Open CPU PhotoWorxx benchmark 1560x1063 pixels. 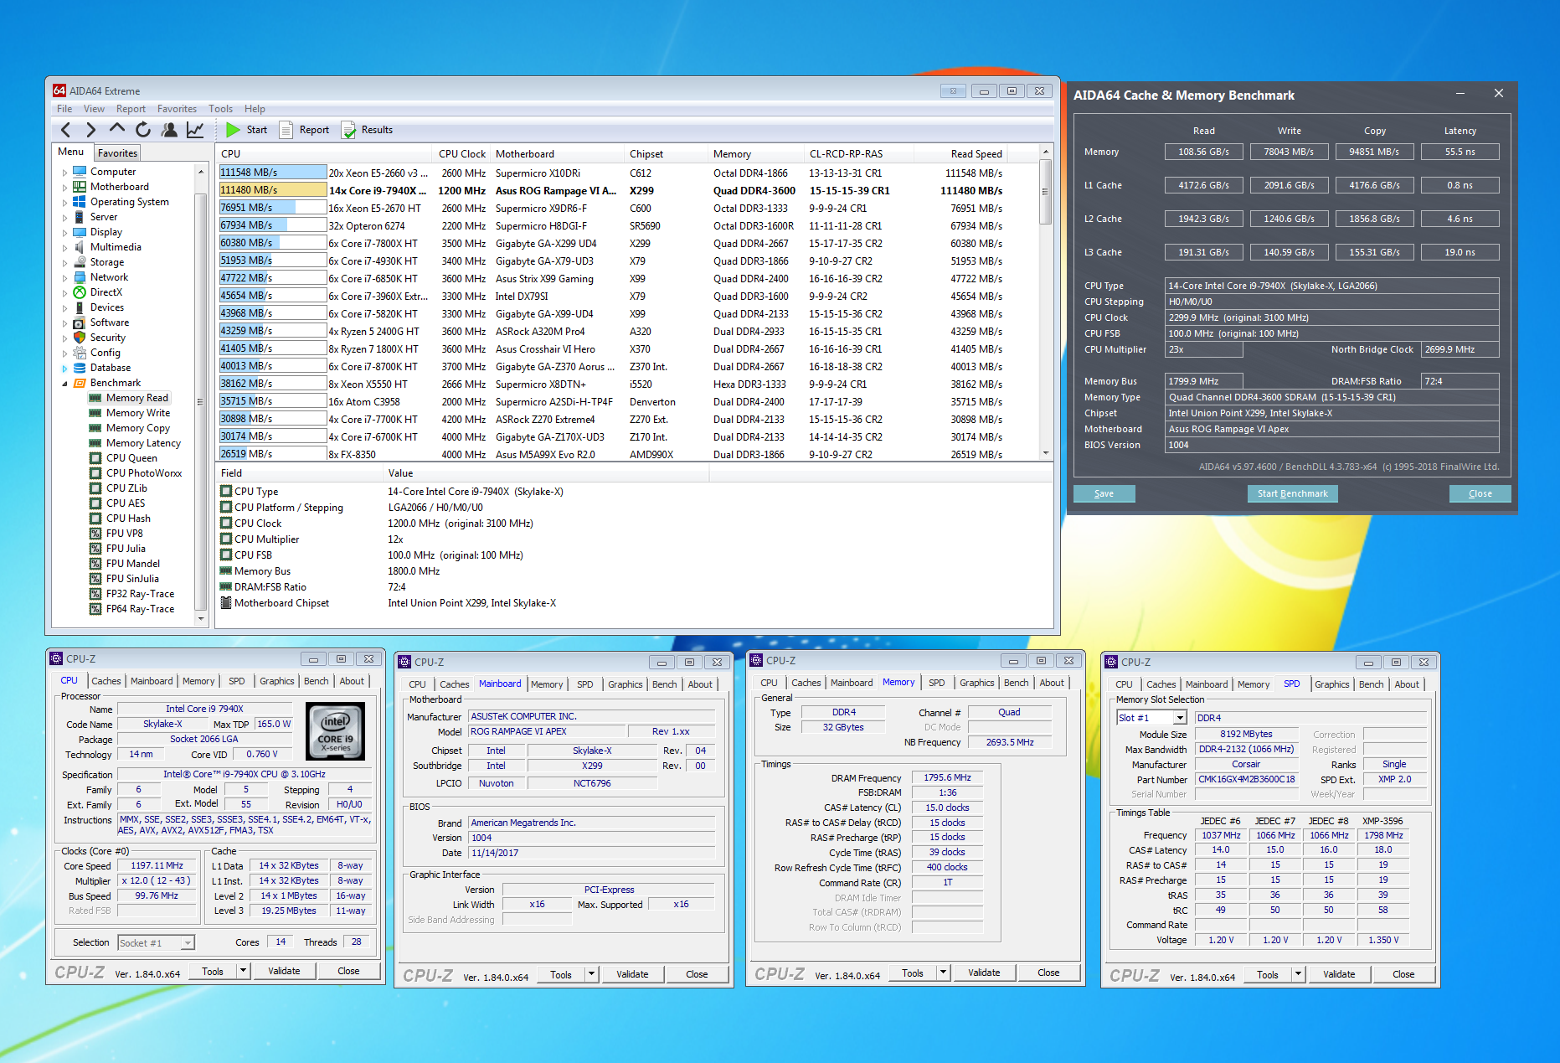point(143,473)
